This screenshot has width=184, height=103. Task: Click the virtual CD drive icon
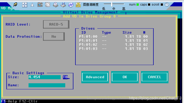click(x=55, y=5)
